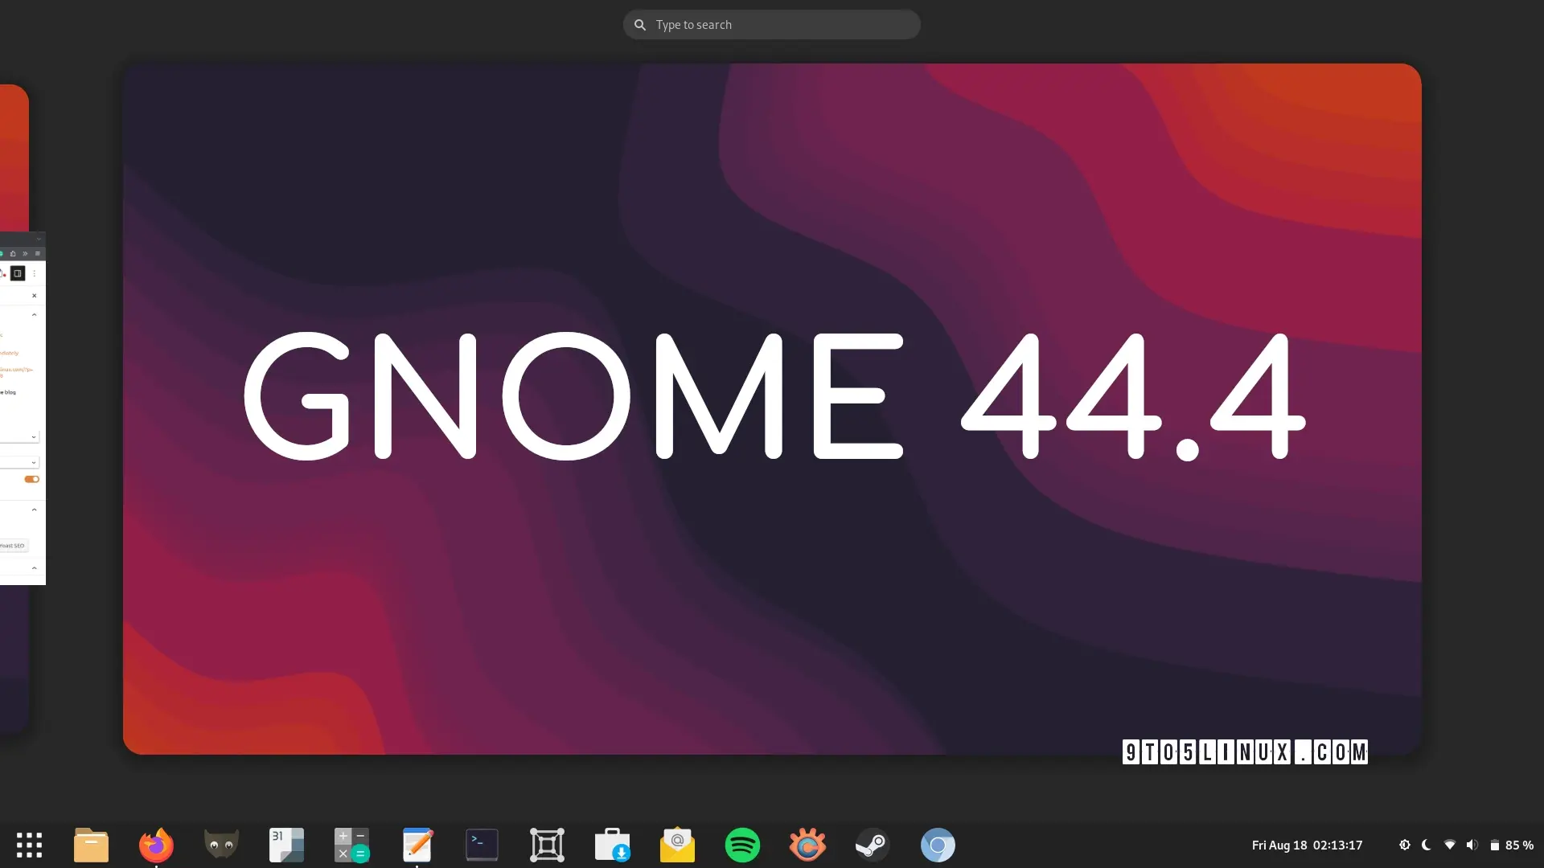Screen dimensions: 1544x868
Task: Switch to the left workspace with browser
Action: (x=14, y=408)
